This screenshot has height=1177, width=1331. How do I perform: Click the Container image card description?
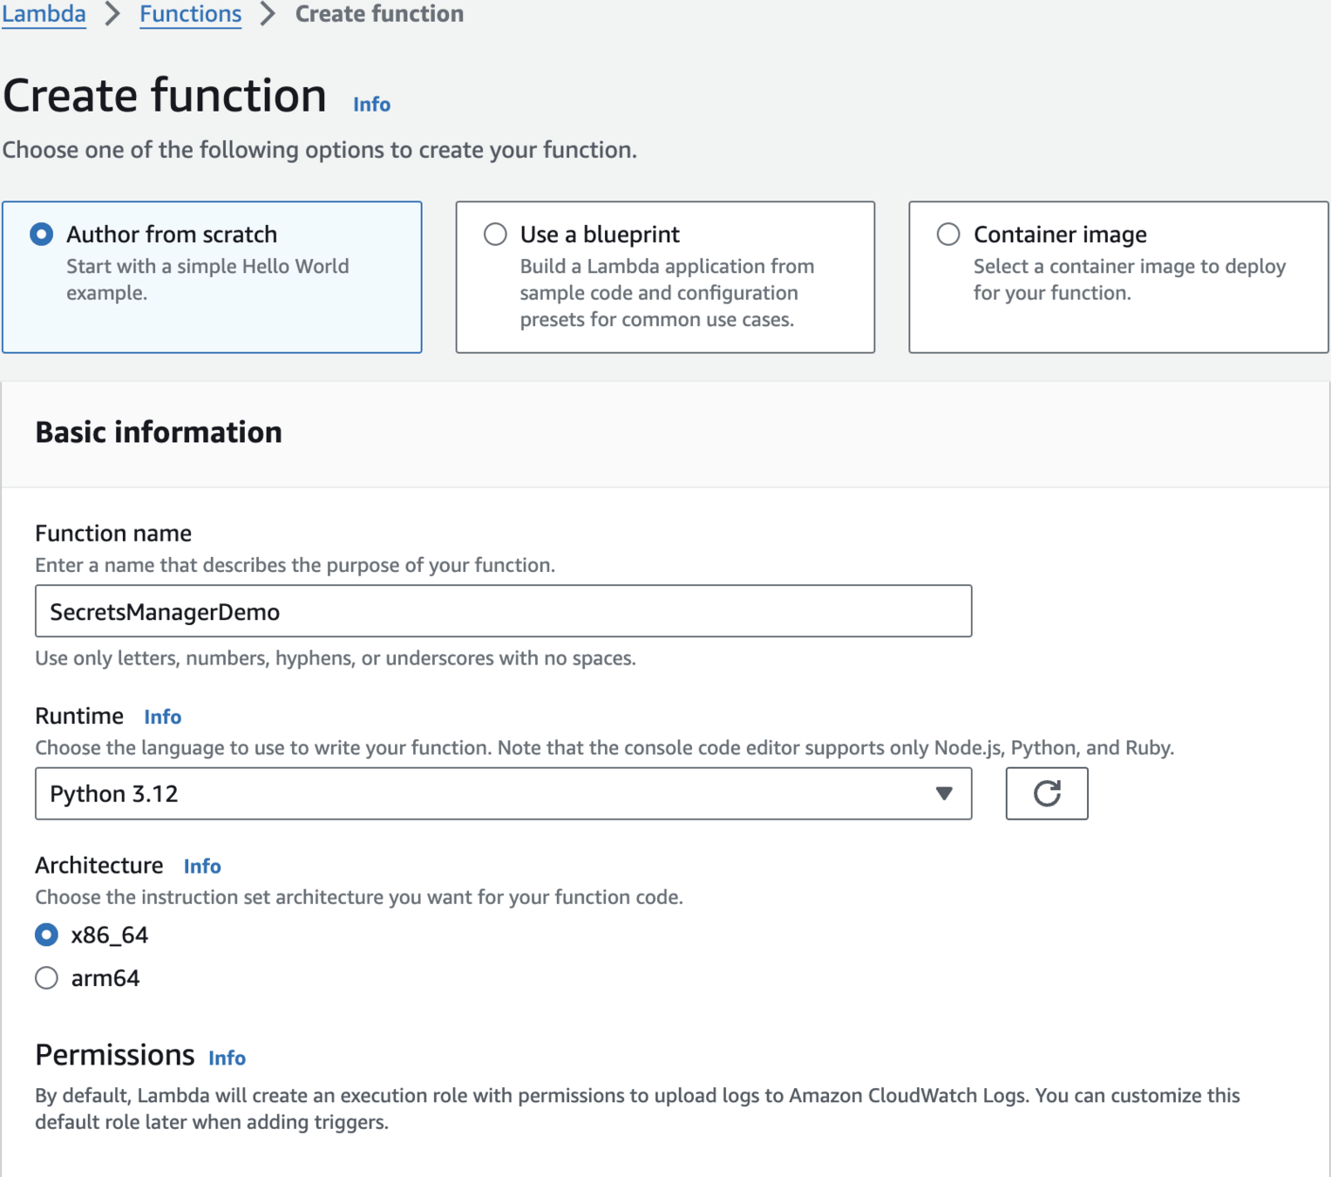coord(1129,280)
